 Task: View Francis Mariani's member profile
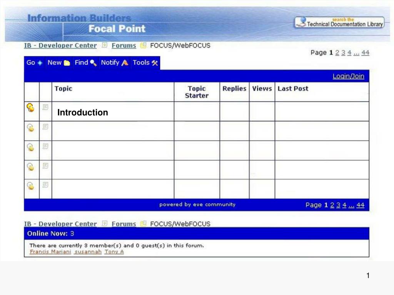click(50, 252)
